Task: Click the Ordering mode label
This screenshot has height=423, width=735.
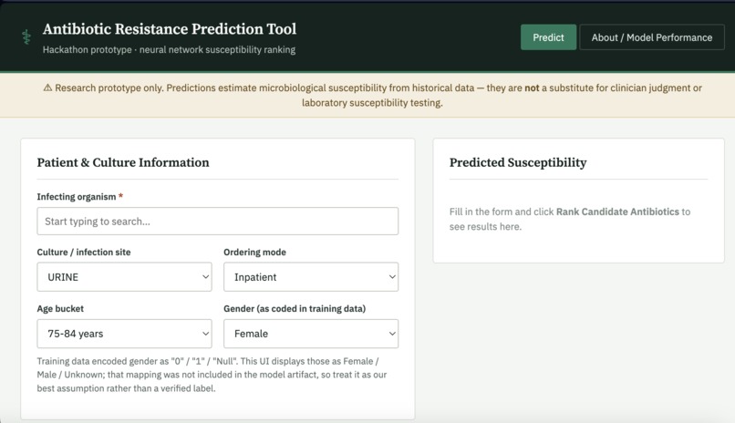Action: point(254,252)
